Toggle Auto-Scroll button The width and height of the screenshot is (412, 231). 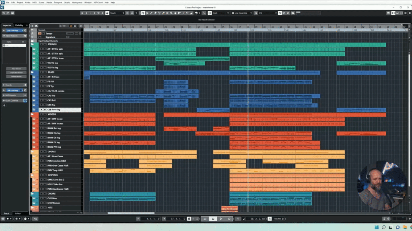[x=132, y=13]
